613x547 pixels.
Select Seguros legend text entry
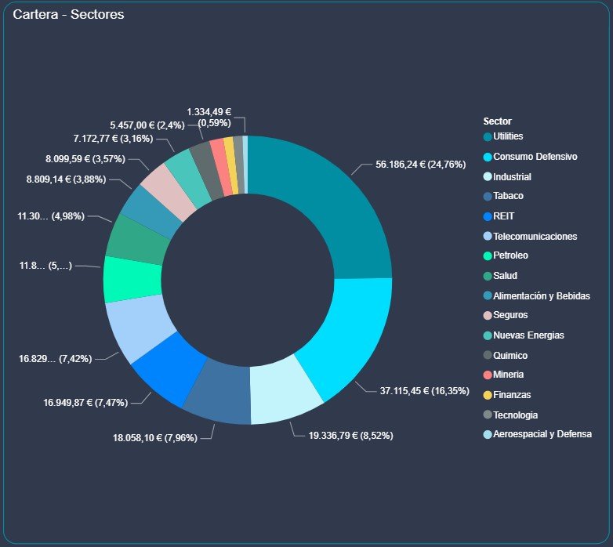click(510, 315)
